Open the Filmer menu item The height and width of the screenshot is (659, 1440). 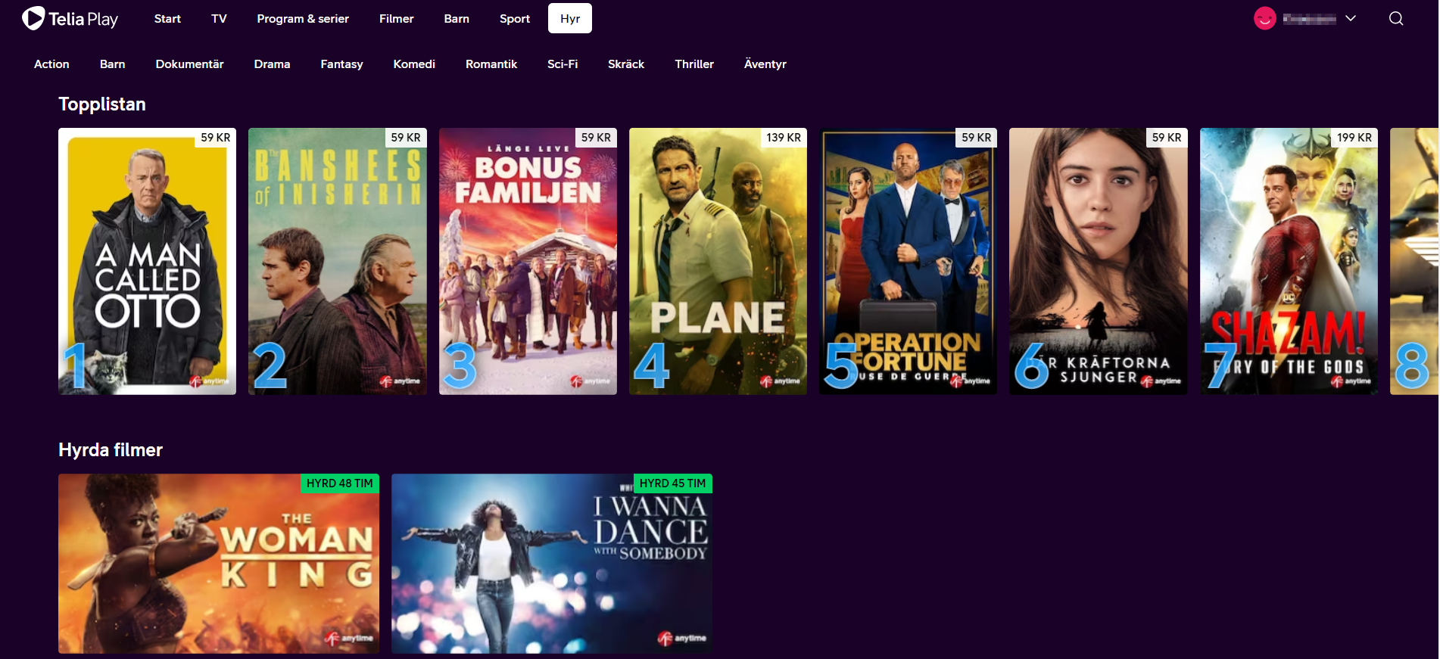click(x=396, y=19)
